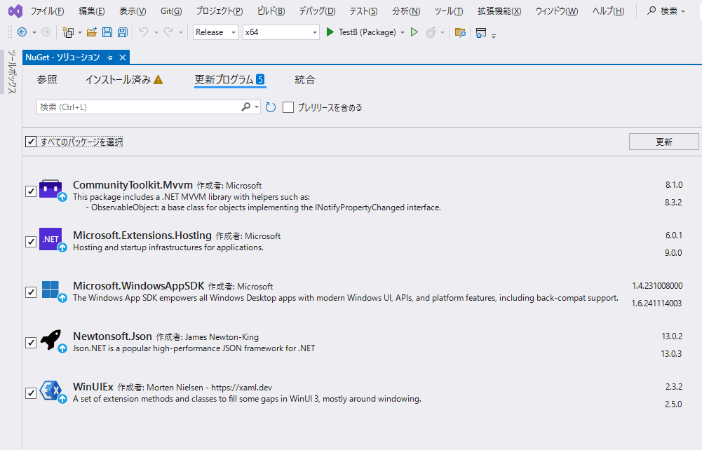The image size is (702, 450).
Task: Open the ファイル(F) menu
Action: point(47,11)
